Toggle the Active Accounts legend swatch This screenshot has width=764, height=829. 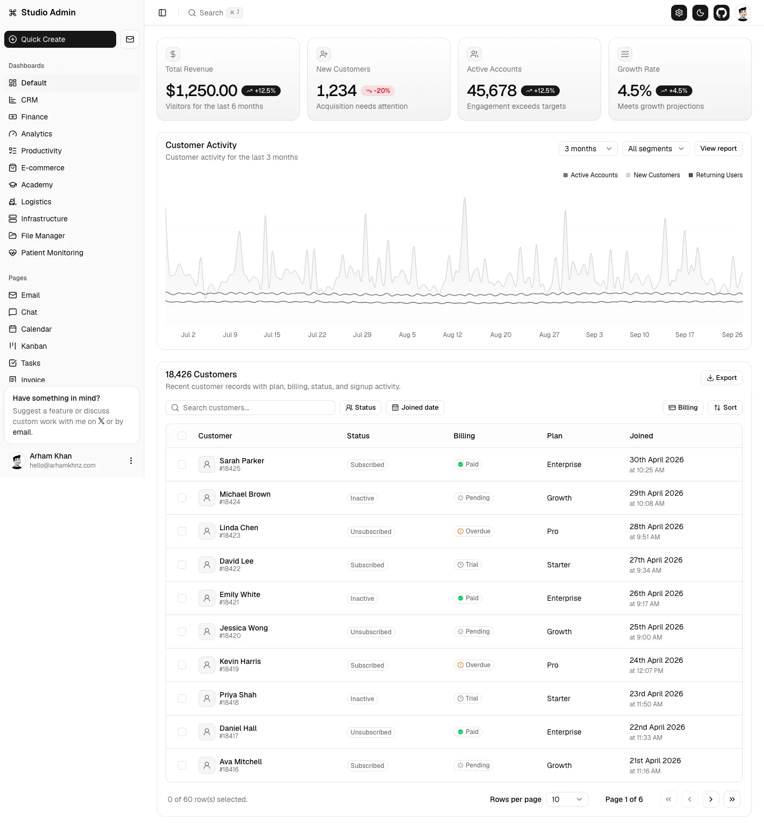click(x=566, y=175)
